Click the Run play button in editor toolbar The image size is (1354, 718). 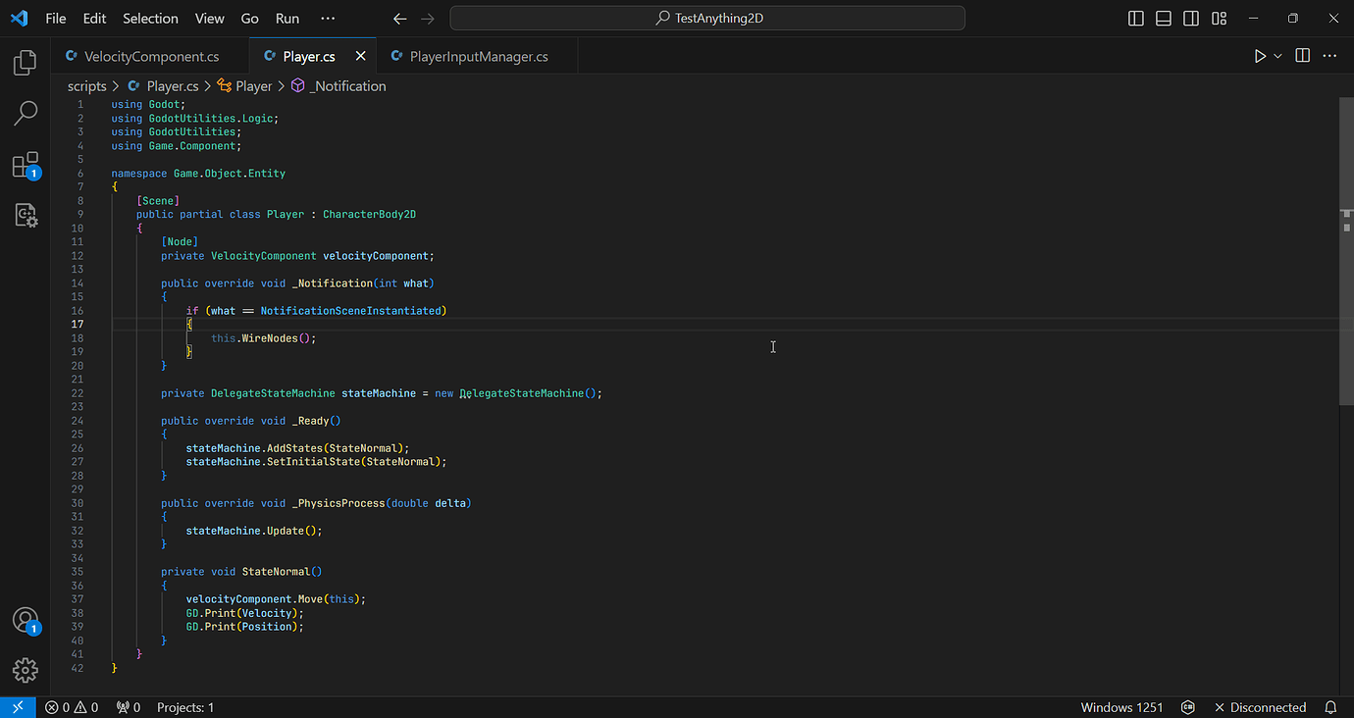point(1260,57)
